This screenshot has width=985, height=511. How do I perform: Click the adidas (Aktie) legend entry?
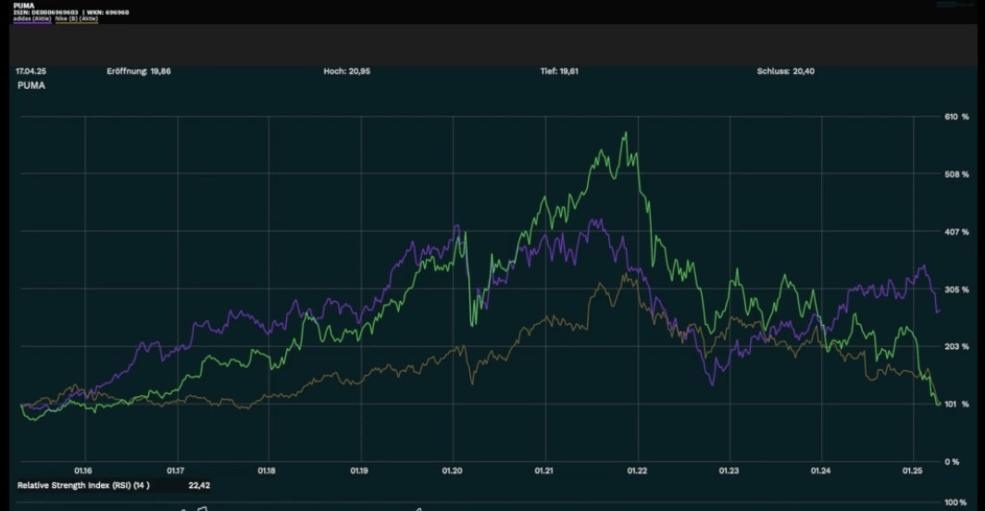pos(32,19)
